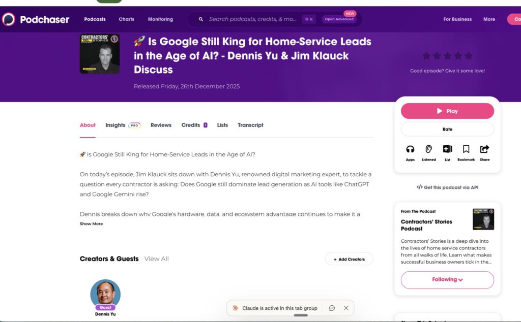Open the Apps headphones icon
The height and width of the screenshot is (322, 521).
coord(410,149)
